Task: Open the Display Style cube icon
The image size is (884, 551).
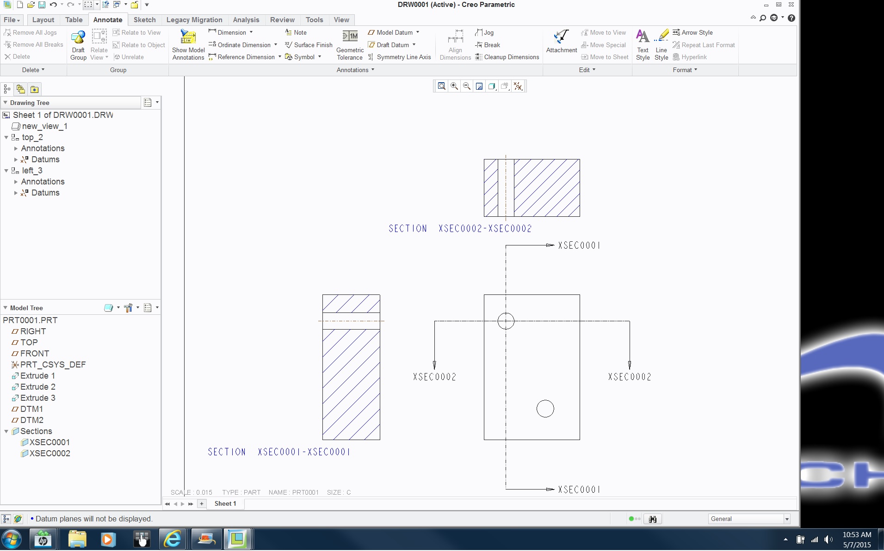Action: click(x=492, y=86)
